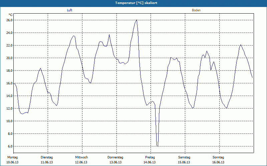Click the Boden legend label
Screen dimensions: 267x166
pyautogui.click(x=196, y=10)
